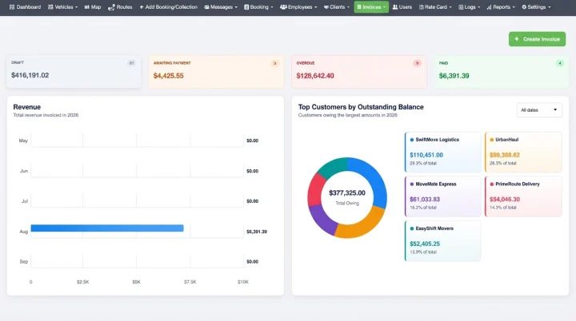Select the MoveMate Express customer card
The height and width of the screenshot is (321, 576).
[442, 196]
